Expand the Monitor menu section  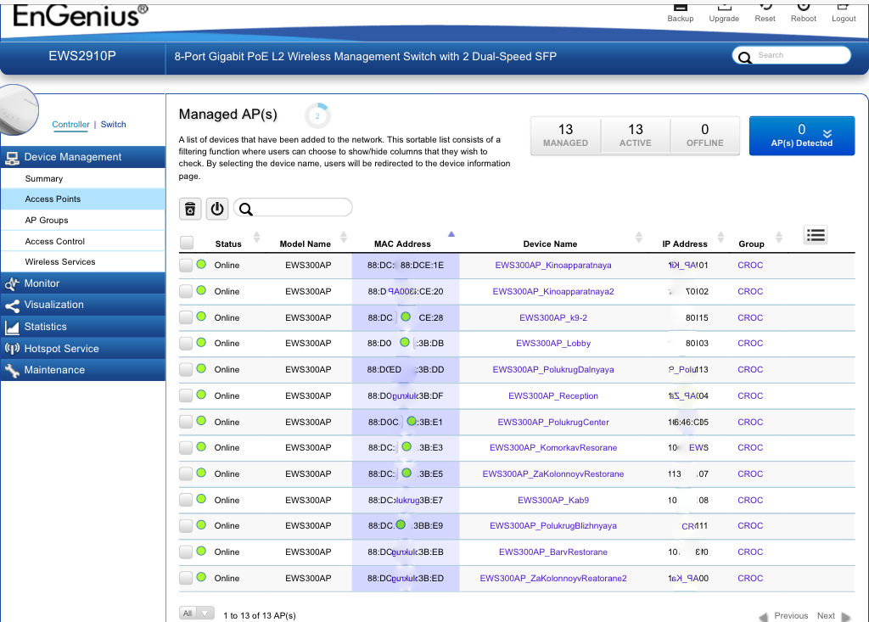(x=82, y=283)
